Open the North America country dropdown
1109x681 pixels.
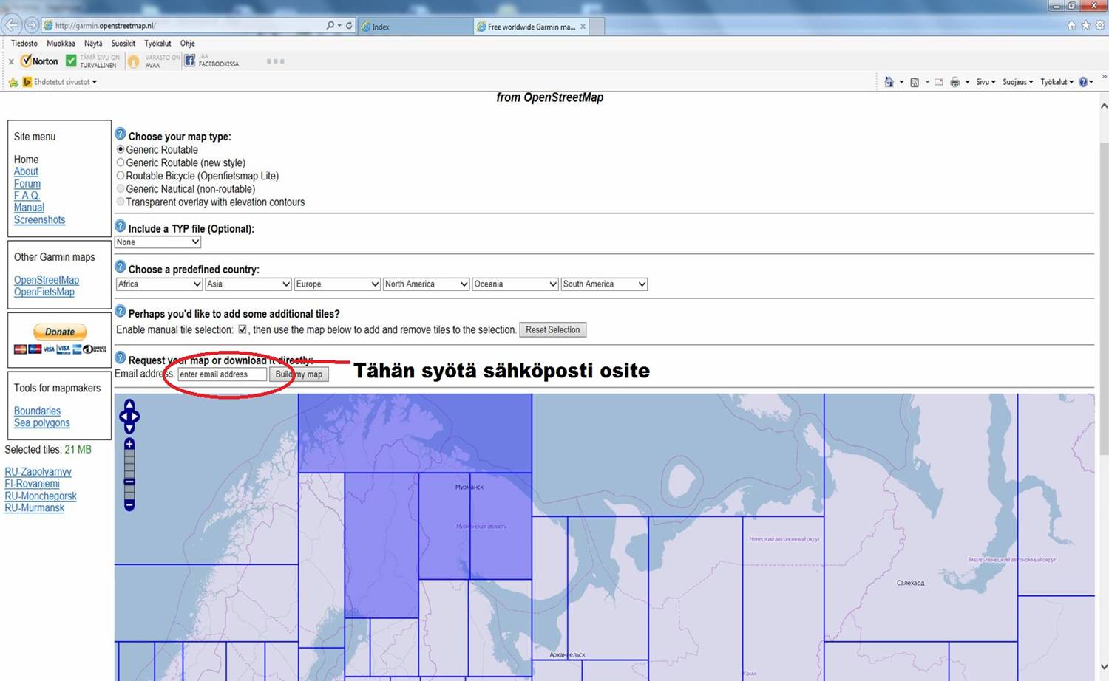pos(426,284)
